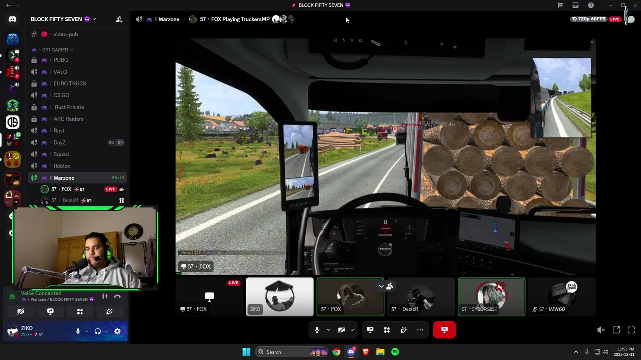Screen dimensions: 641x360
Task: Select the 57 VENGO participant tile
Action: click(562, 297)
